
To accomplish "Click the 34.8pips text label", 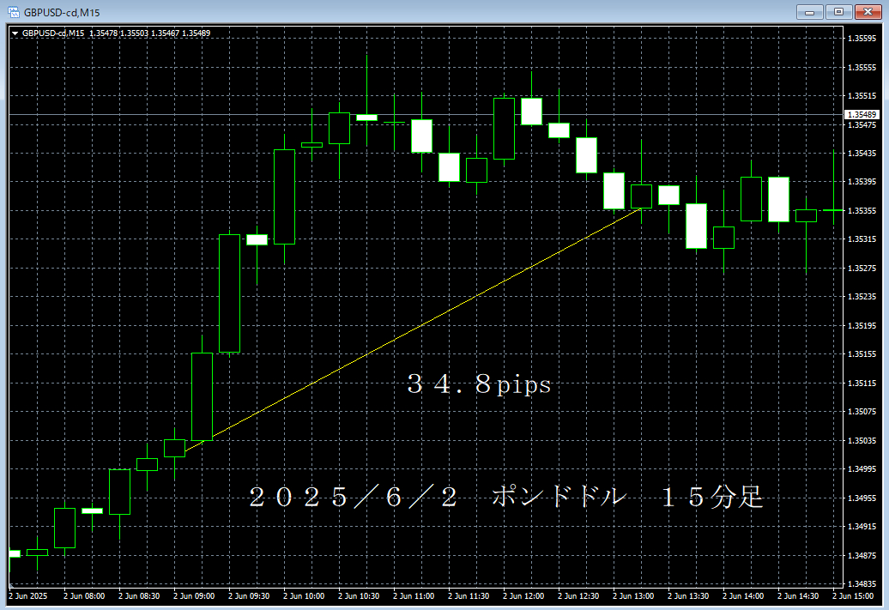I will pyautogui.click(x=479, y=384).
